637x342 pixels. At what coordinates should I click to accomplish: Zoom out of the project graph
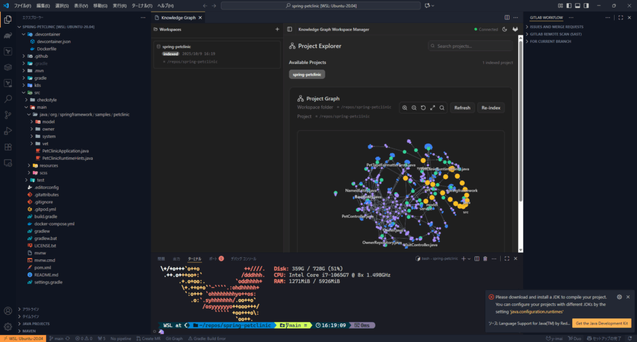[x=414, y=108]
